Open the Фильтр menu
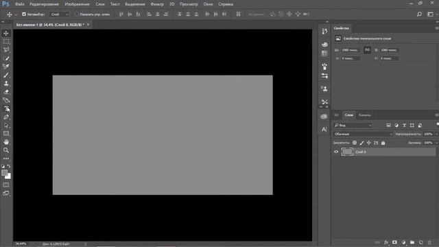The height and width of the screenshot is (247, 439). click(157, 4)
